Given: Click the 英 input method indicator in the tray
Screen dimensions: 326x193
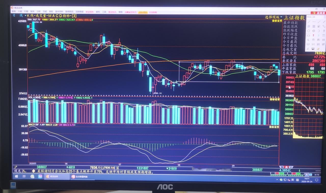Looking at the screenshot, I should point(292,180).
